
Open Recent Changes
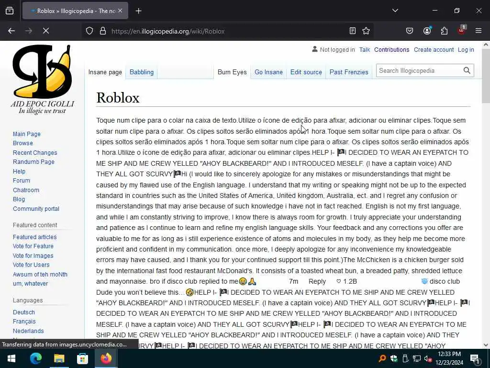coord(35,153)
